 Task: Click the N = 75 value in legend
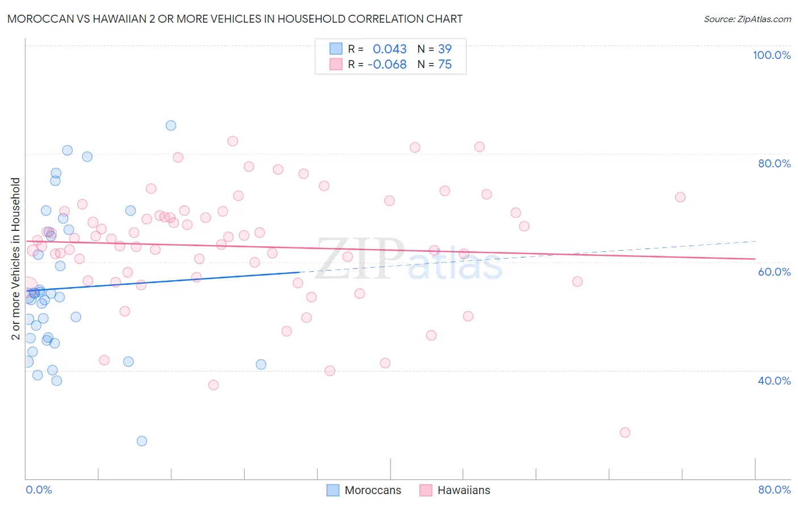[435, 64]
